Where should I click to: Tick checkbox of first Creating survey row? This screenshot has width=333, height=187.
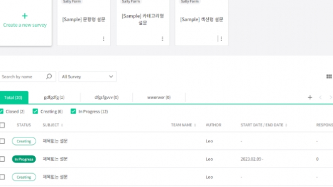(x=2, y=141)
